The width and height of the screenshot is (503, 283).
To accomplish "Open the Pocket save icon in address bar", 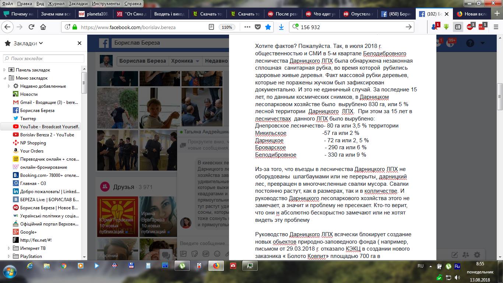I will tap(258, 27).
